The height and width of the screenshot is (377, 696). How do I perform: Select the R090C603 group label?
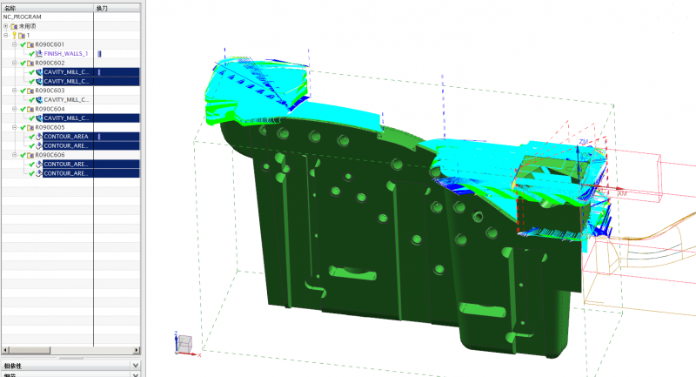pyautogui.click(x=50, y=91)
